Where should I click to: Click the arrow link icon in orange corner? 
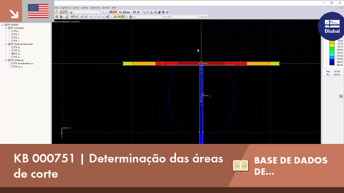[x=14, y=14]
